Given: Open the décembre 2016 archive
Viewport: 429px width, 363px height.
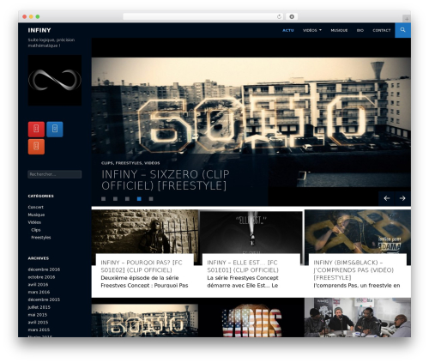Looking at the screenshot, I should [44, 269].
